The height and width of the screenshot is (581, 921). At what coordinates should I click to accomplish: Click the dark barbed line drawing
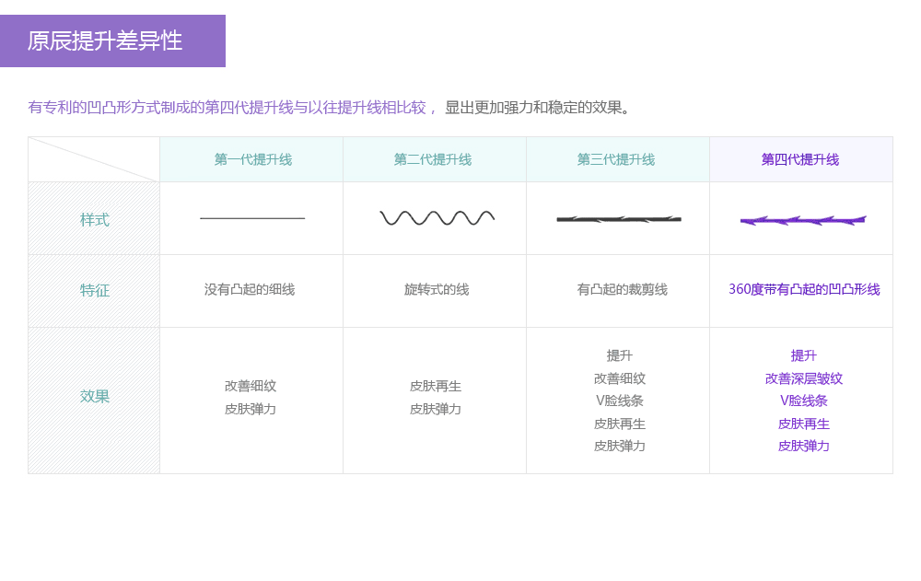[617, 218]
